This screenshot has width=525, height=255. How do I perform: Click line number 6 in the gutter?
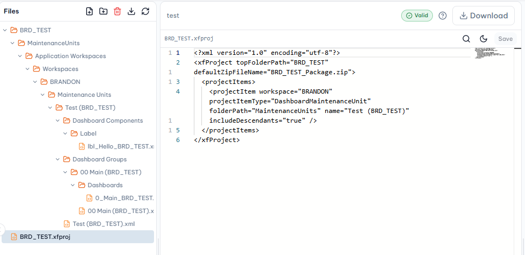pyautogui.click(x=178, y=140)
